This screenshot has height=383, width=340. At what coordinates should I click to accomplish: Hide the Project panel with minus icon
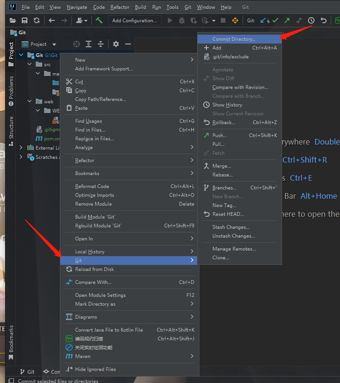pyautogui.click(x=128, y=44)
